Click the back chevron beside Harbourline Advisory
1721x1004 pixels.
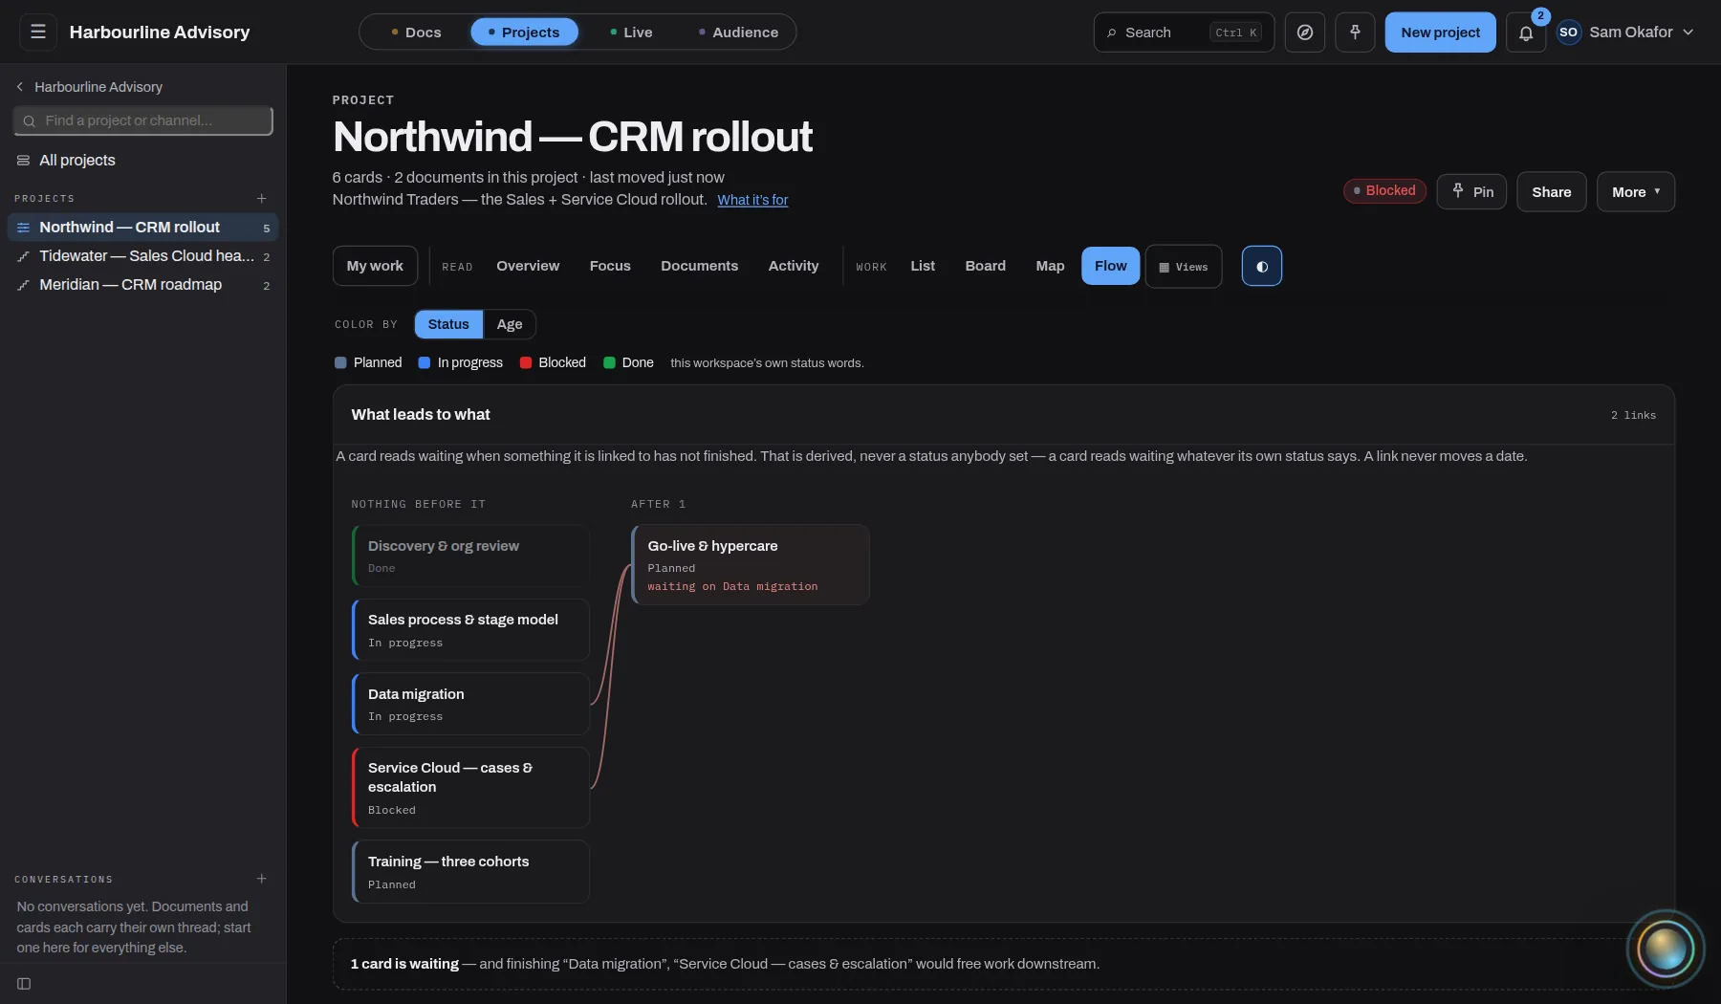tap(20, 87)
